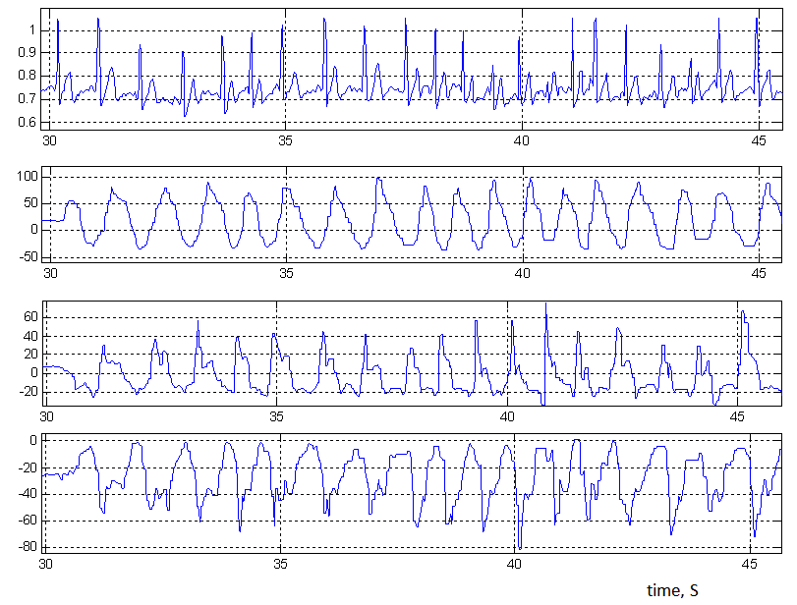
Task: Click the deepest trough near 40 s in bottom plot
Action: [518, 546]
